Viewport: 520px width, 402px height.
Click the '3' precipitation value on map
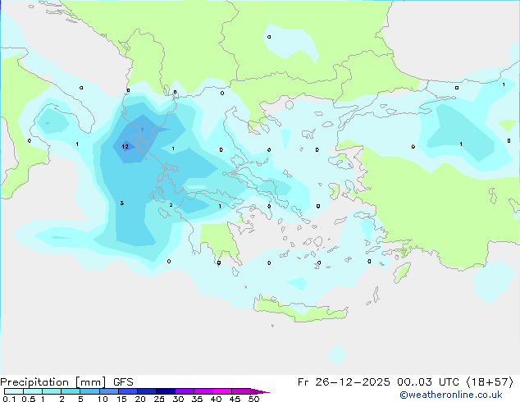(122, 203)
